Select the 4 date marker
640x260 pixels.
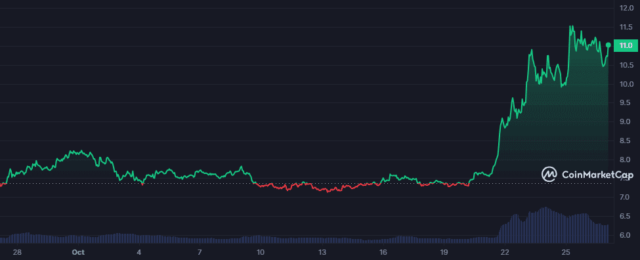coord(139,252)
